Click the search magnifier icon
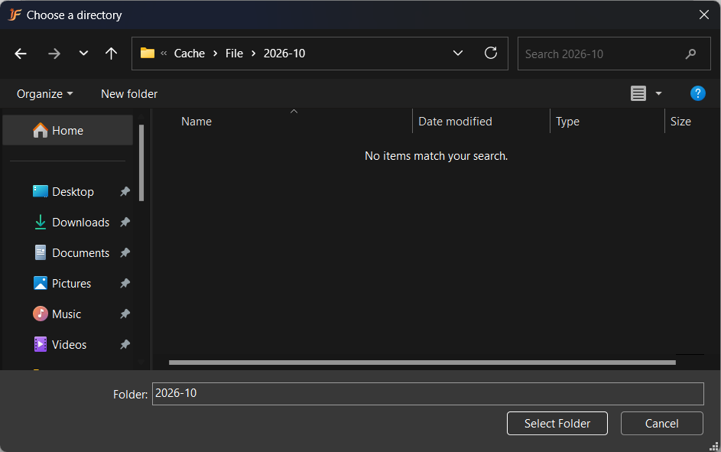 click(690, 54)
